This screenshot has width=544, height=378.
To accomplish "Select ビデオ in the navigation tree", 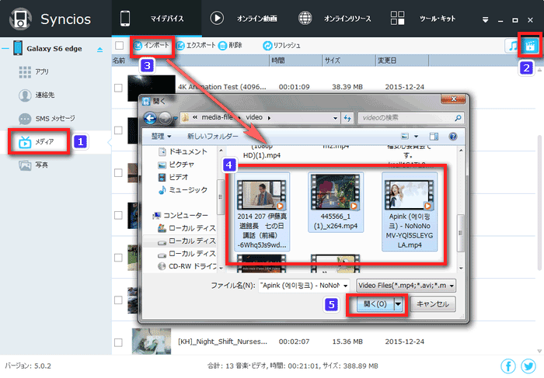I will (x=173, y=178).
